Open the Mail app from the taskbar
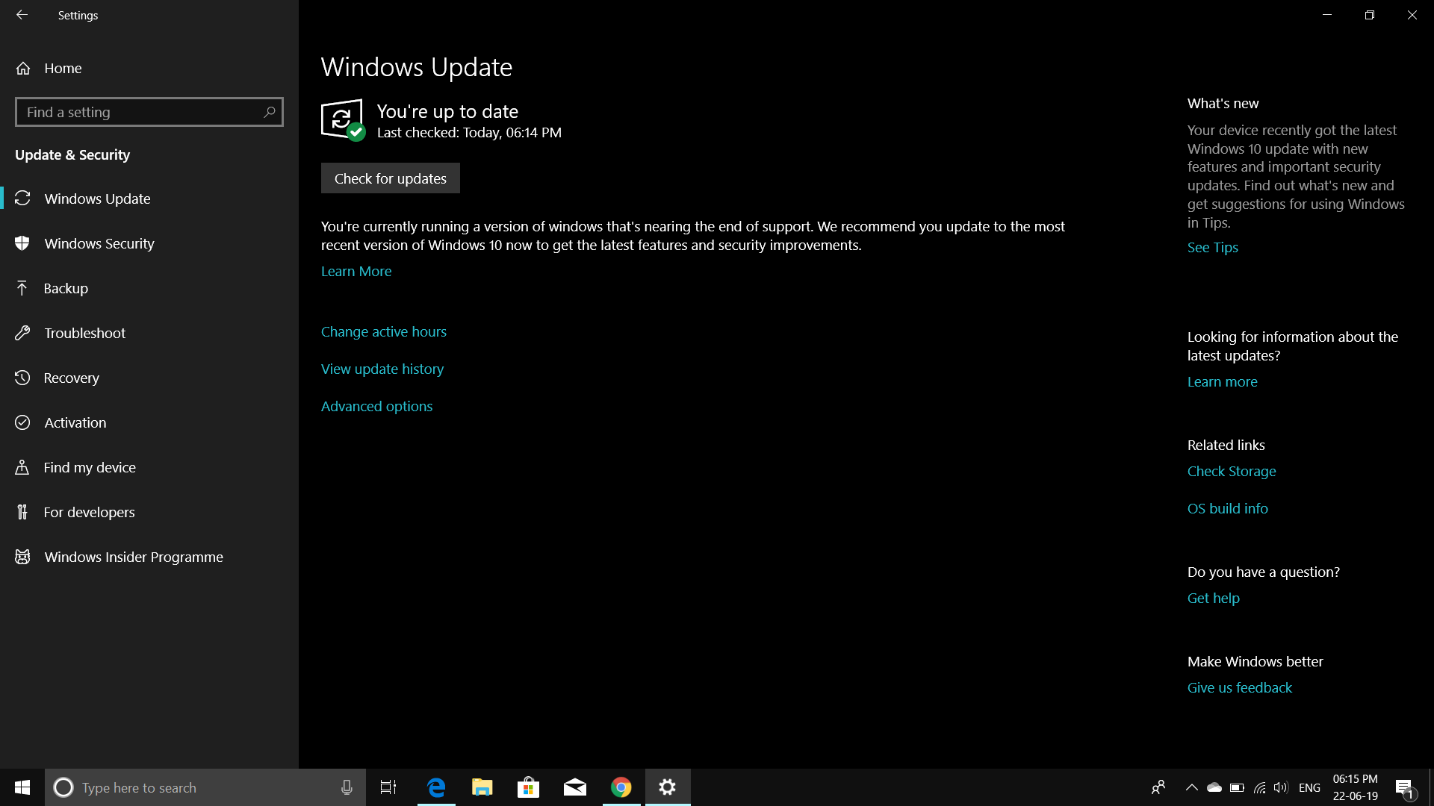This screenshot has width=1434, height=806. [575, 787]
